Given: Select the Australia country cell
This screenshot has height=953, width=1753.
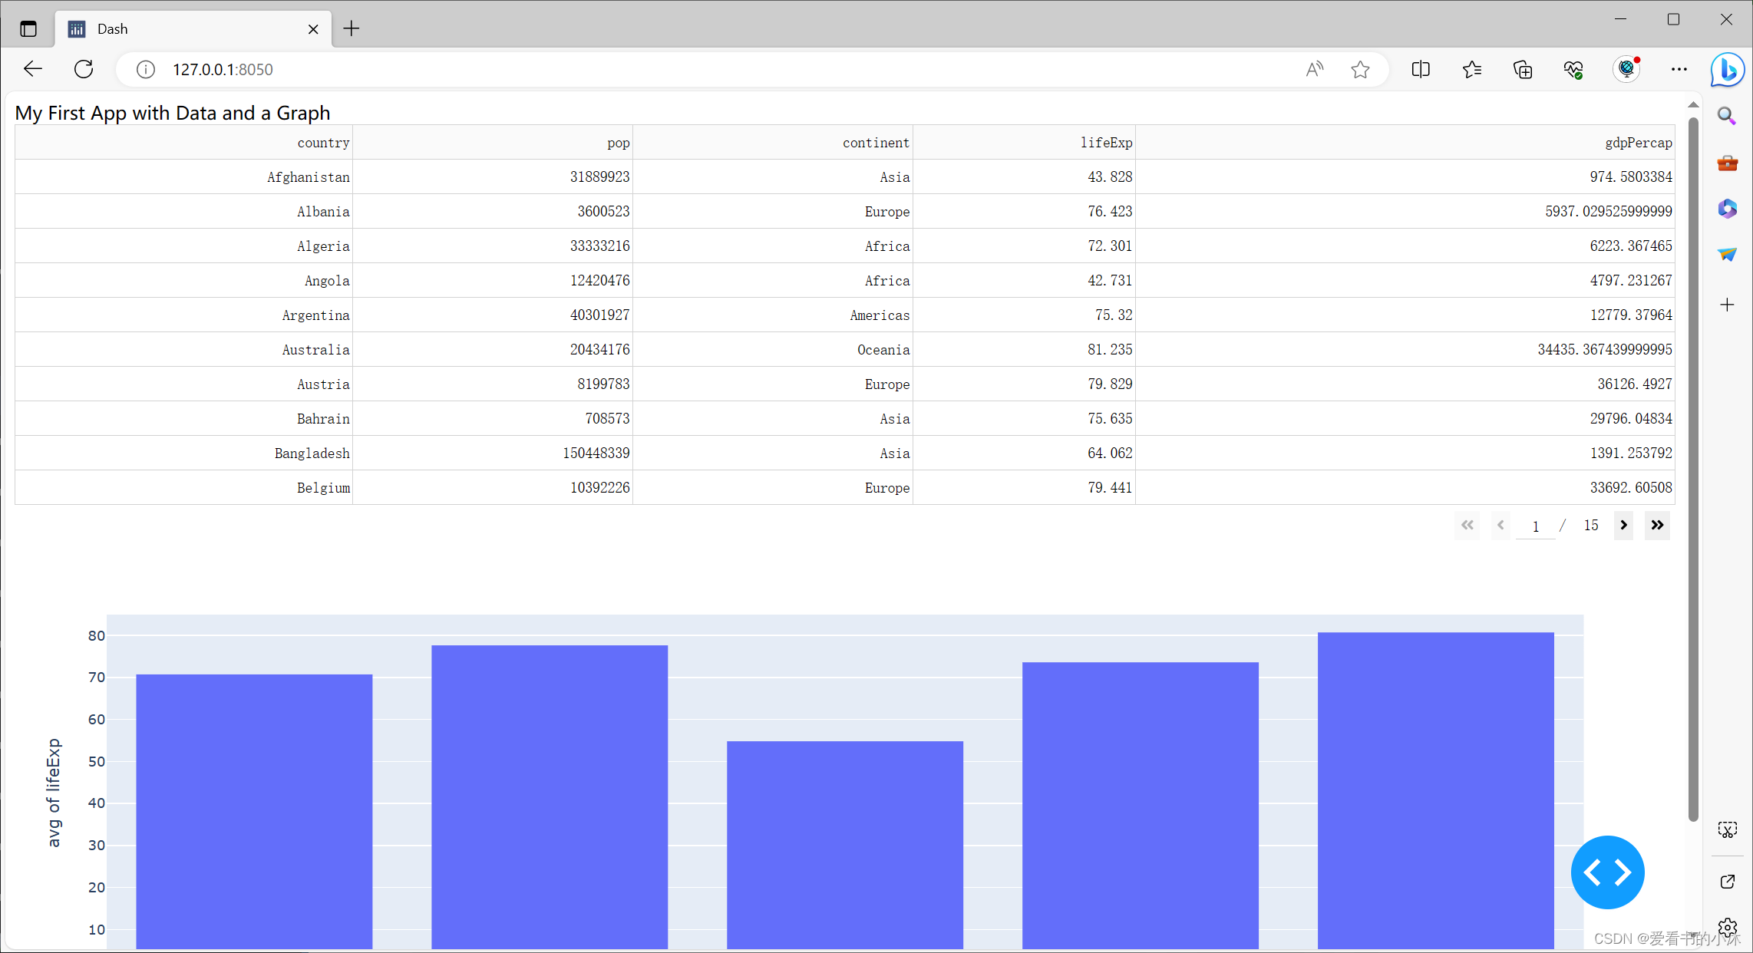Looking at the screenshot, I should click(x=183, y=350).
